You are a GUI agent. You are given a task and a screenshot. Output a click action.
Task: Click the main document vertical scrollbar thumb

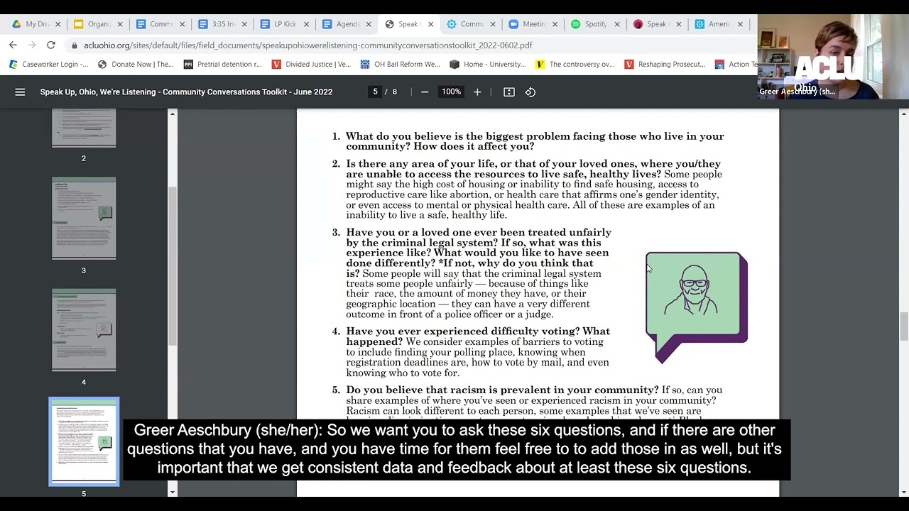point(903,326)
